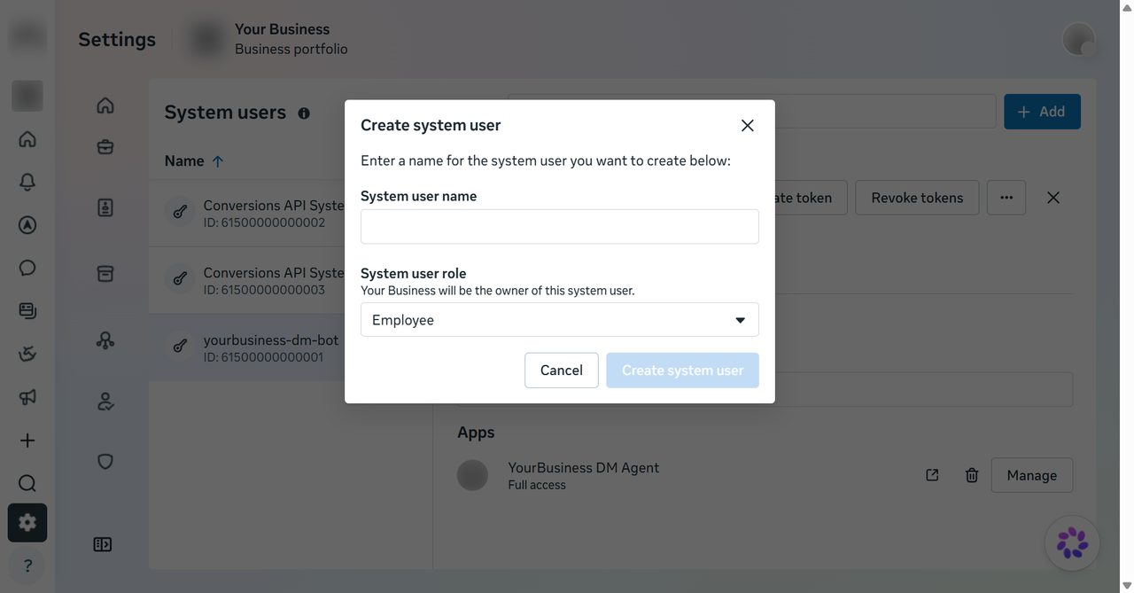Viewport: 1134px width, 593px height.
Task: Open the Security shield icon
Action: pyautogui.click(x=105, y=462)
